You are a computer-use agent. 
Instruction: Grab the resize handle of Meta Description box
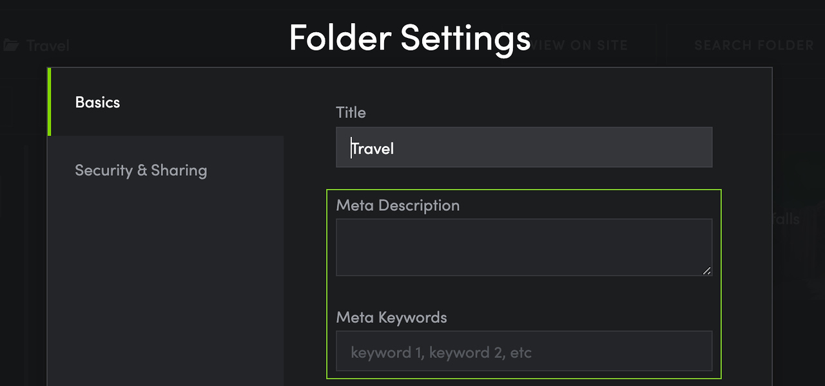coord(707,271)
